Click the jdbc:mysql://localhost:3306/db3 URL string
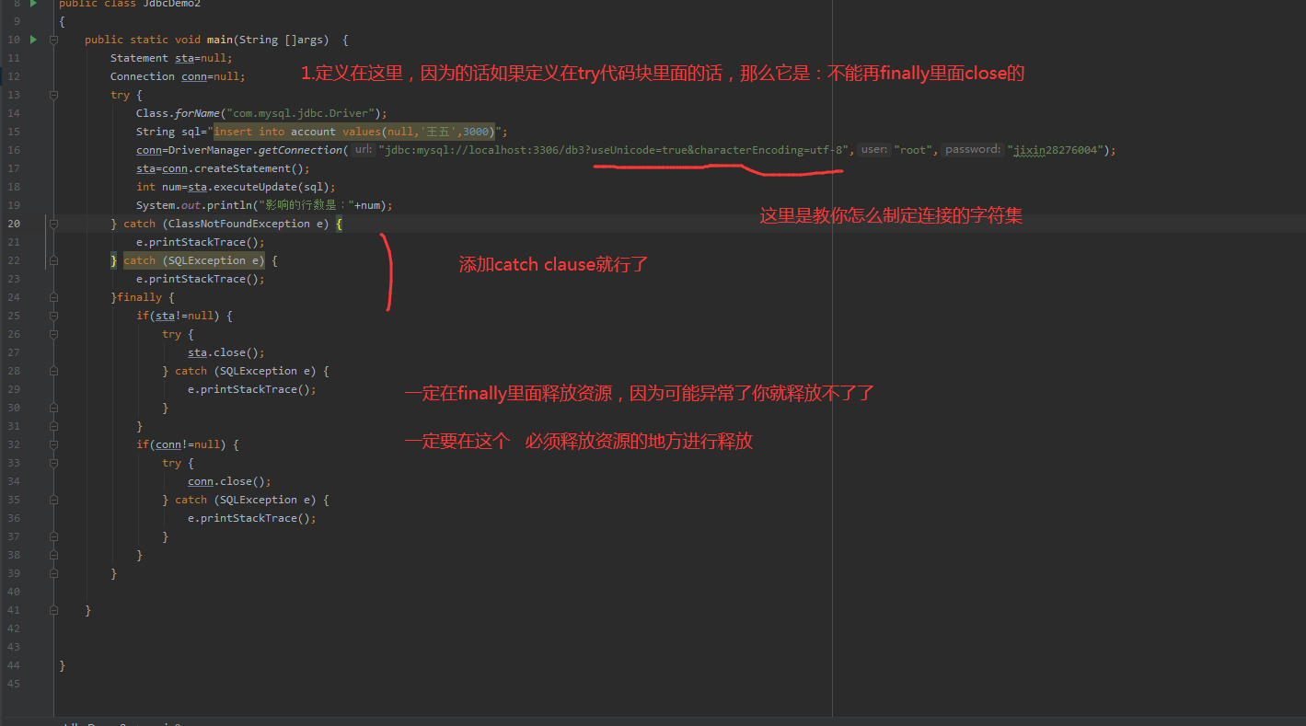The image size is (1306, 726). tap(616, 150)
